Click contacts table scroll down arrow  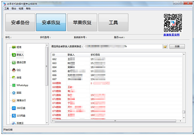point(184,118)
